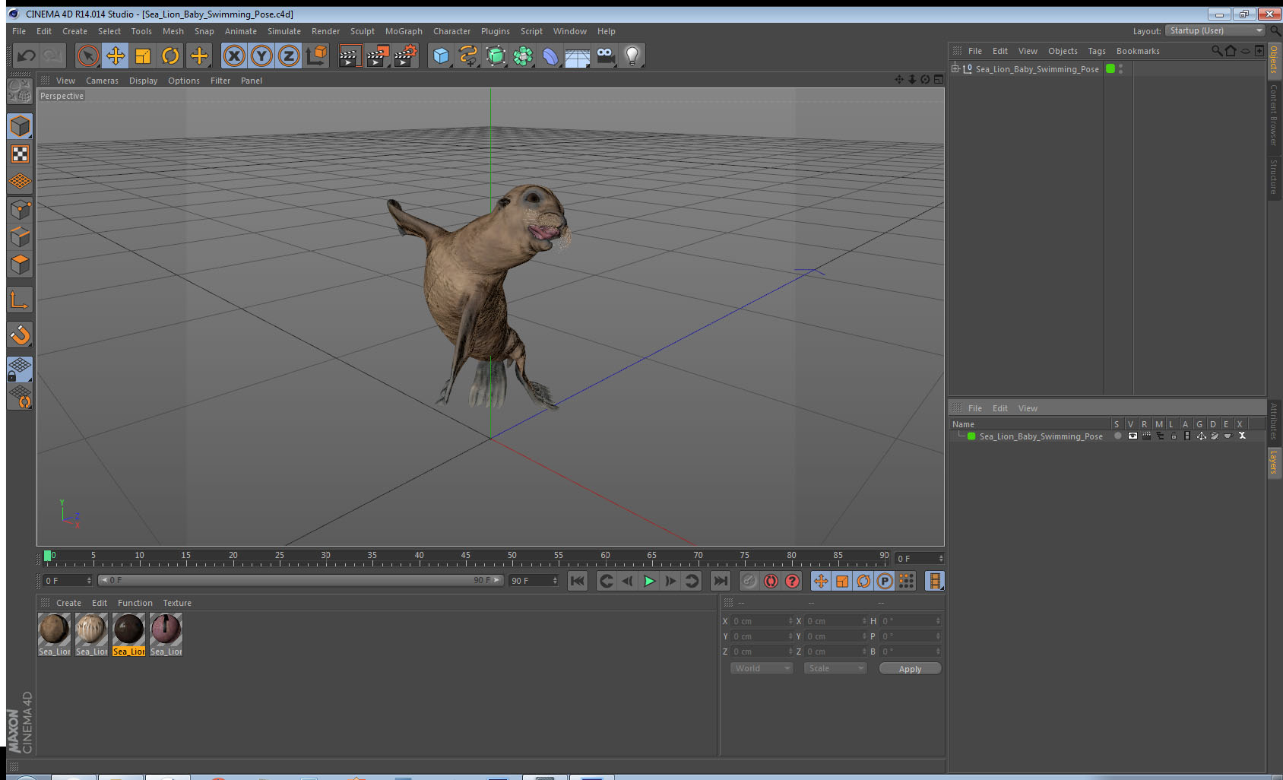Toggle the snap magnet icon
Screen dimensions: 1283x780
[21, 335]
